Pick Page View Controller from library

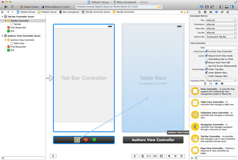[214, 150]
